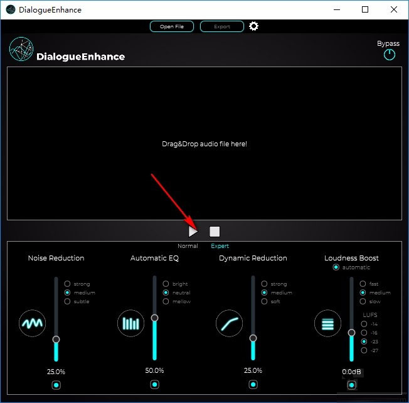Select strong Noise Reduction option
This screenshot has height=403, width=409.
coord(67,284)
